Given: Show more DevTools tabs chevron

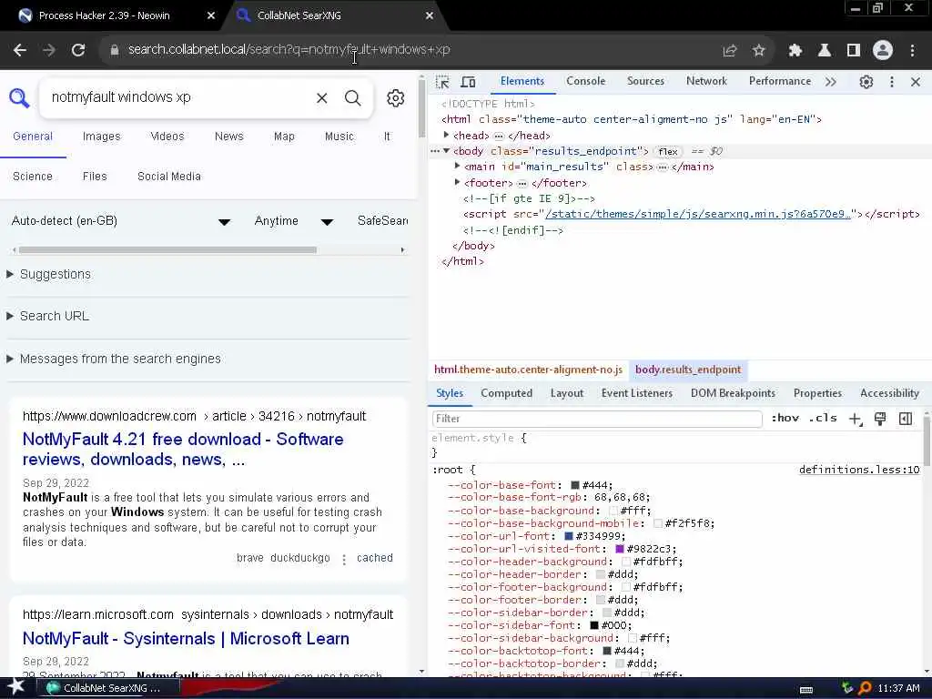Looking at the screenshot, I should point(830,81).
